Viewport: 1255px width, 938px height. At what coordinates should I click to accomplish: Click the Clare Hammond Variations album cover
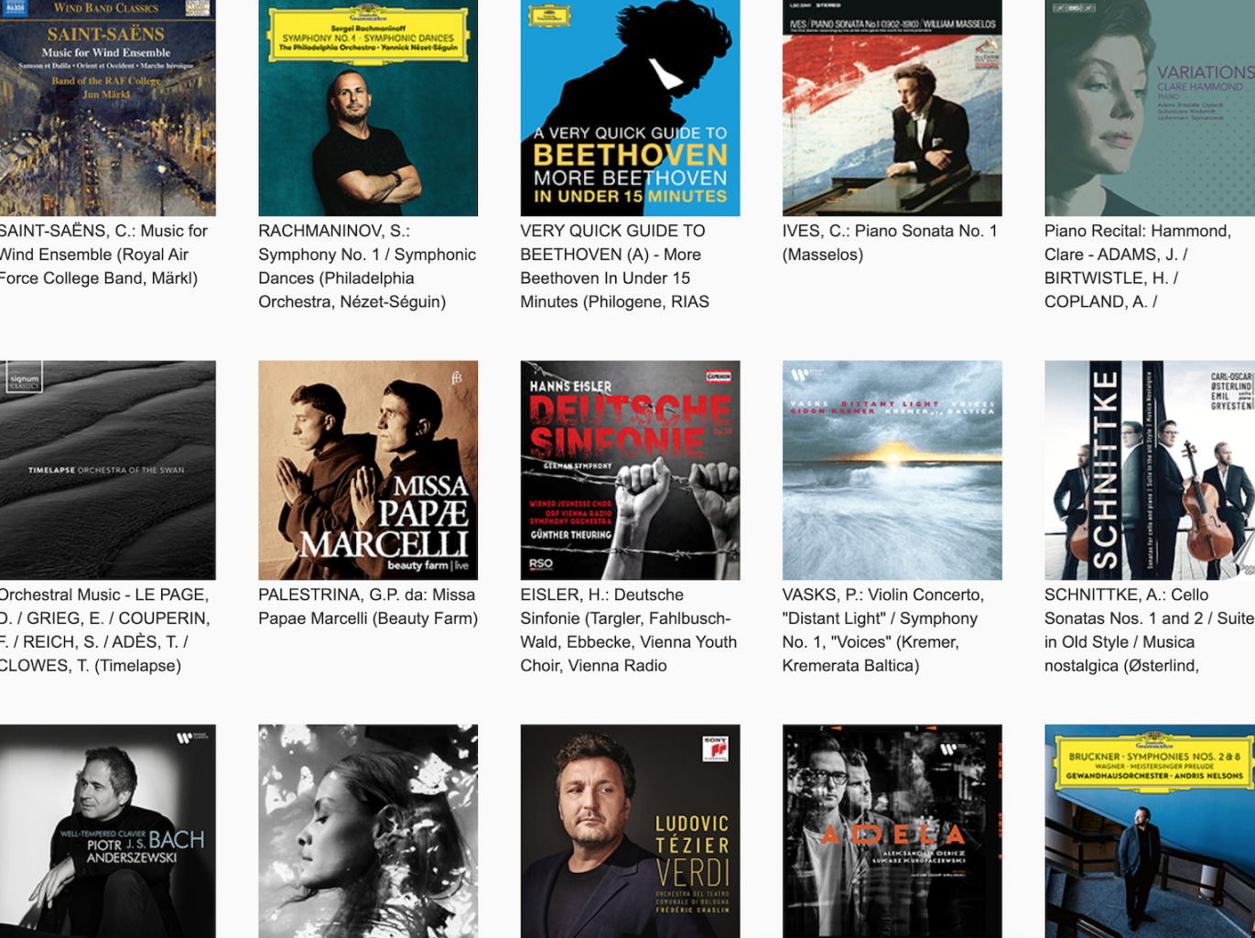(1150, 105)
